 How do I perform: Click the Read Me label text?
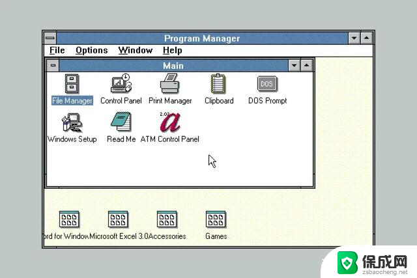click(x=121, y=139)
